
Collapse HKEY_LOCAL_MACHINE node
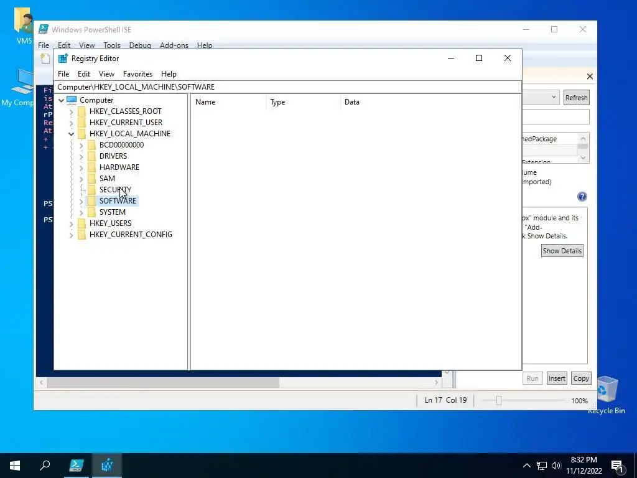72,134
